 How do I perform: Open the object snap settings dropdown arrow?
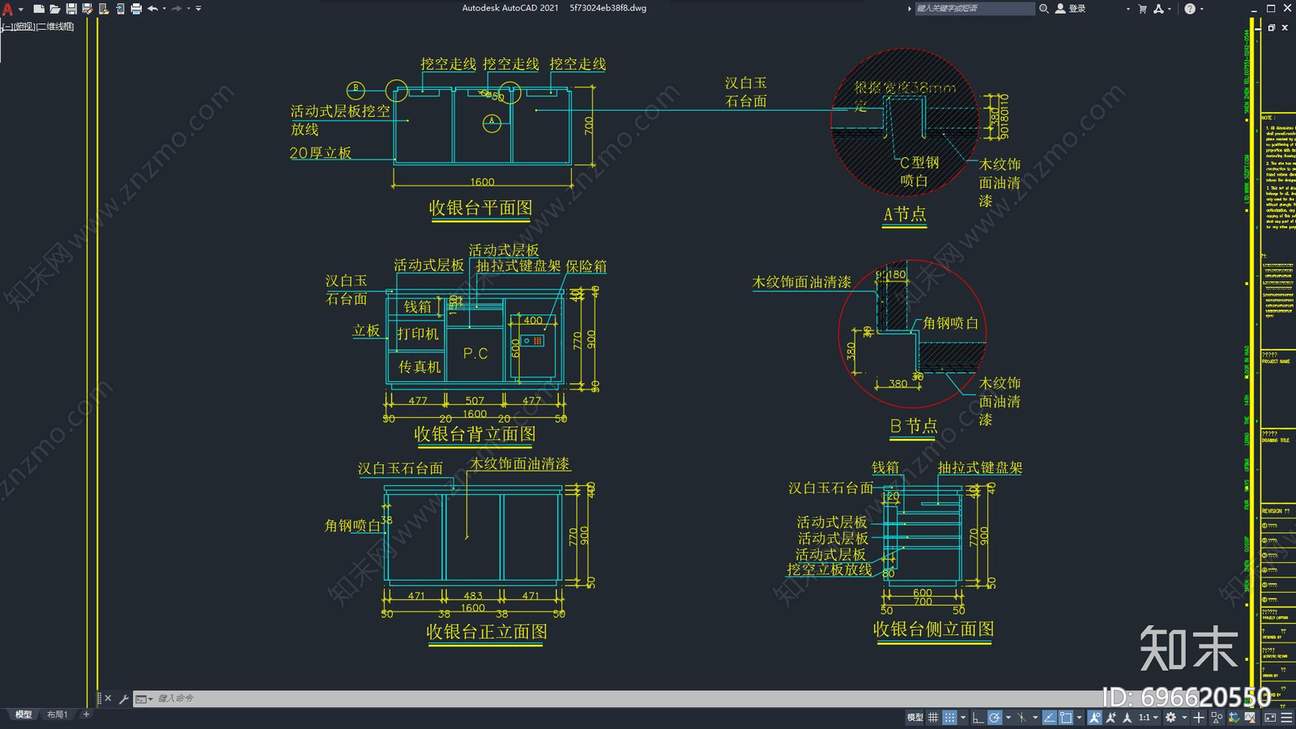point(1079,718)
